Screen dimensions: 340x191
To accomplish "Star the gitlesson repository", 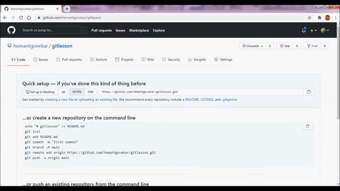I will 285,46.
